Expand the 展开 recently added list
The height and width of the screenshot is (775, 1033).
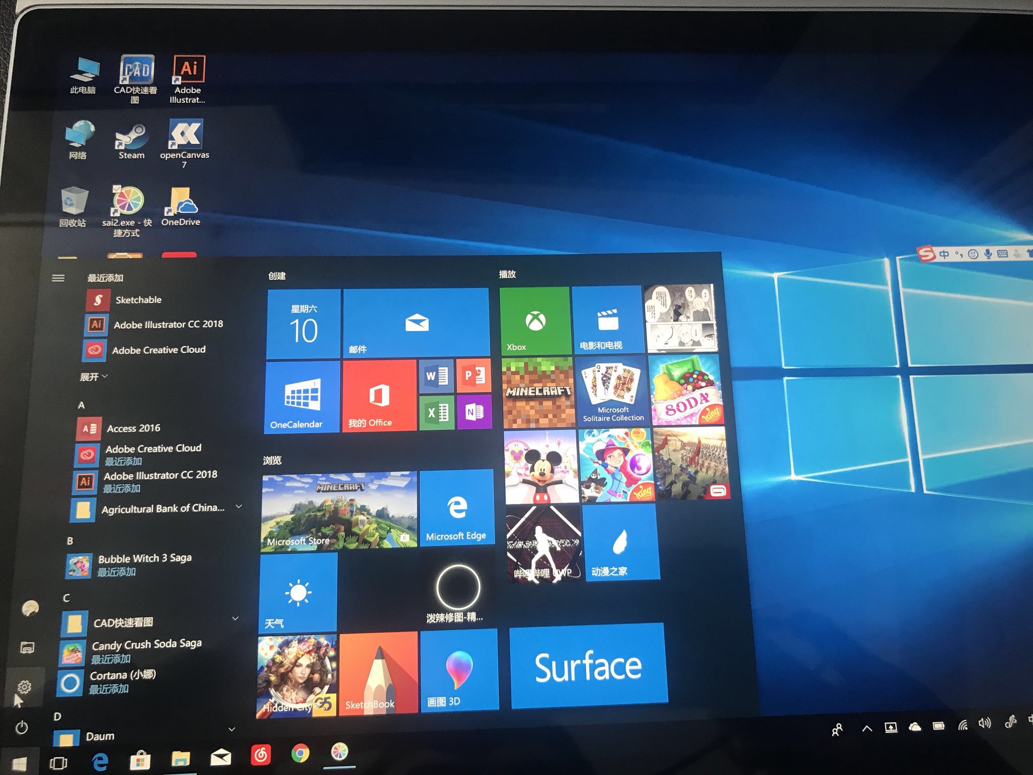tap(94, 377)
